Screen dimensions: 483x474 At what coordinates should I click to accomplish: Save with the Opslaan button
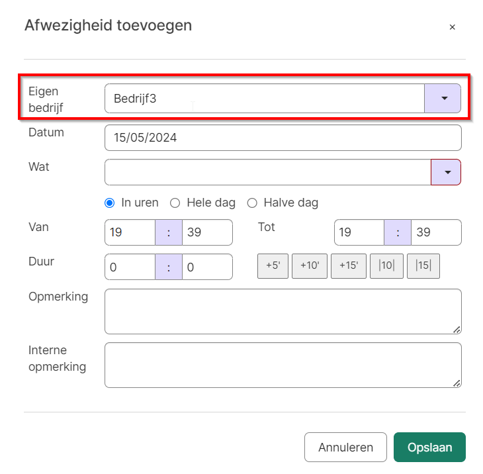coord(429,447)
